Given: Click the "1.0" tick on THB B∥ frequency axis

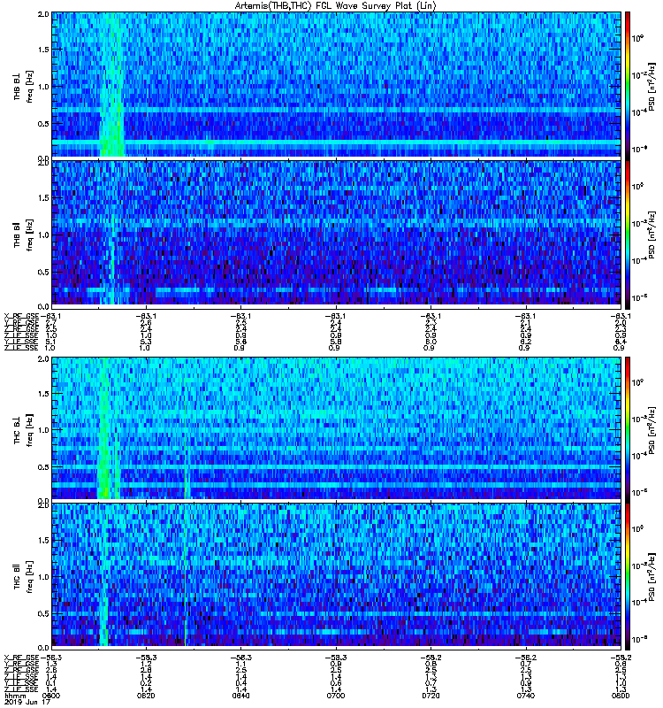Looking at the screenshot, I should [43, 235].
